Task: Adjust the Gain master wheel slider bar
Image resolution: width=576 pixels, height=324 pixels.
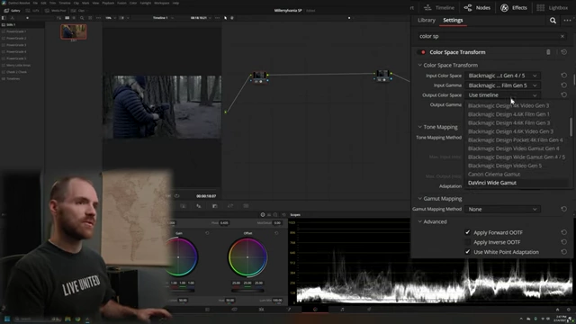Action: (x=182, y=291)
